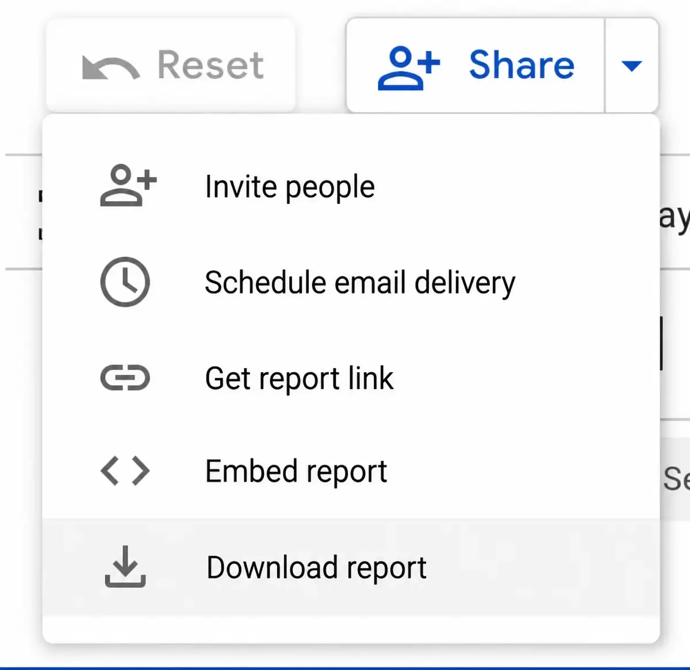This screenshot has width=690, height=670.
Task: Click the add-person icon beside Invite people
Action: pyautogui.click(x=128, y=186)
